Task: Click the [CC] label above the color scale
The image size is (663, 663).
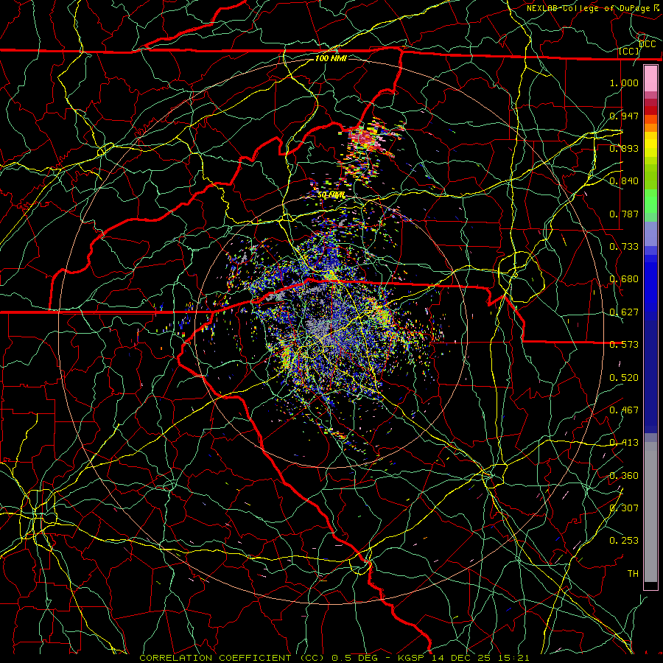Action: point(629,51)
